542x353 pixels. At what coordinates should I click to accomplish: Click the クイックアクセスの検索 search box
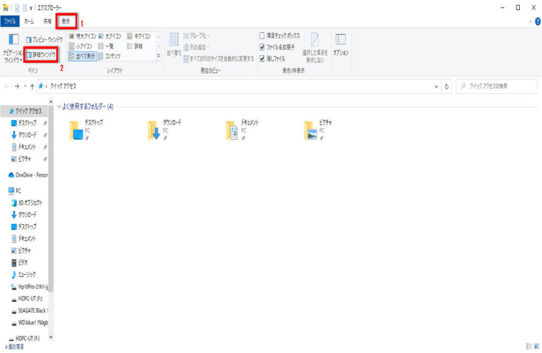click(x=492, y=86)
